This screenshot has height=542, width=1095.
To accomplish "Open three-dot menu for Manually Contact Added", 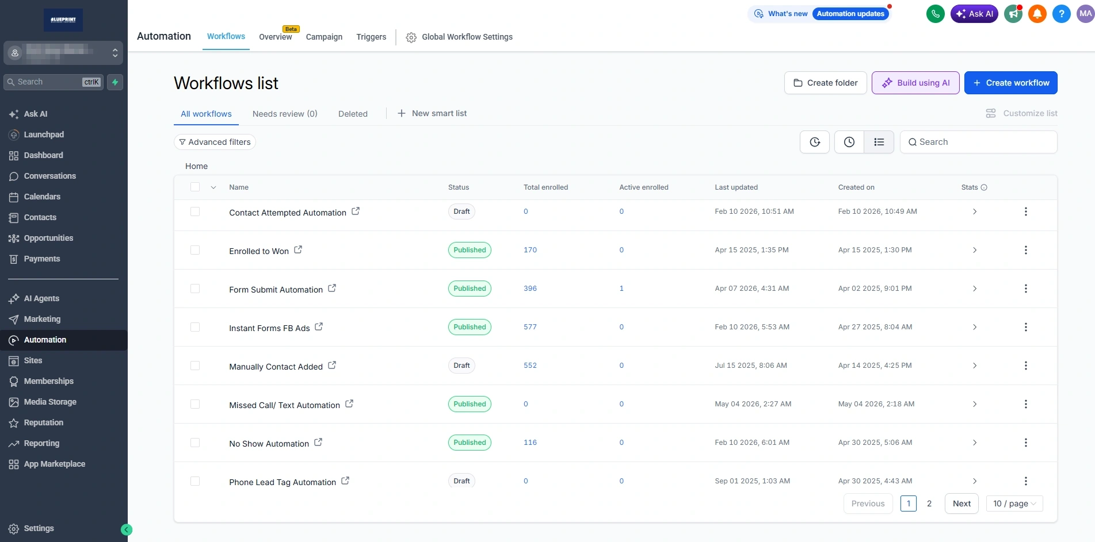I will click(x=1025, y=366).
